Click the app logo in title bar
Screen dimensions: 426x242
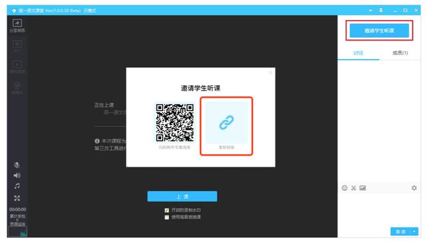pyautogui.click(x=14, y=11)
